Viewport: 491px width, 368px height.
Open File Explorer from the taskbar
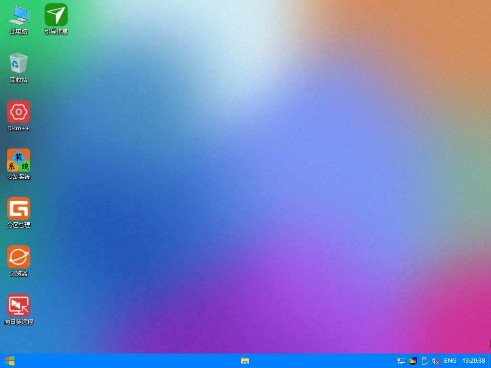(245, 361)
